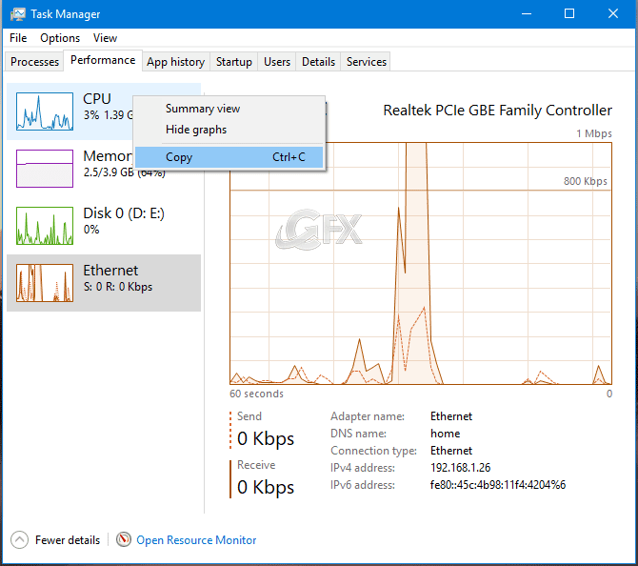Viewport: 638px width, 566px height.
Task: Choose Summary view from context menu
Action: tap(229, 109)
